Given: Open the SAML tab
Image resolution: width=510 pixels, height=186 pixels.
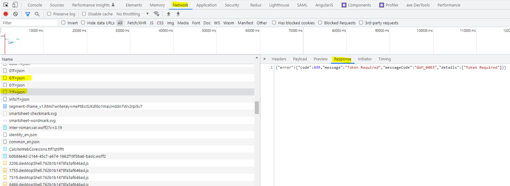Looking at the screenshot, I should pyautogui.click(x=302, y=5).
